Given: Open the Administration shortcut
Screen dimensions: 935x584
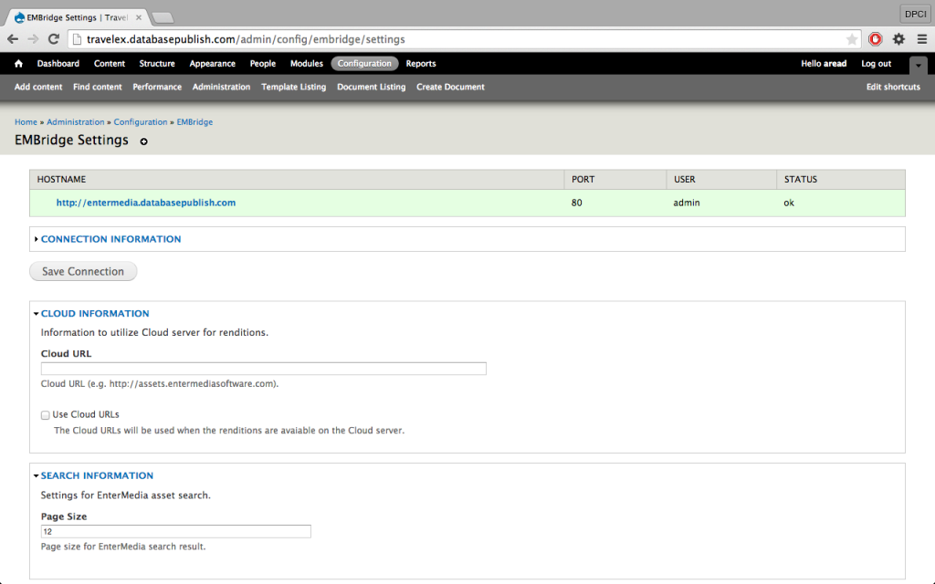Looking at the screenshot, I should (221, 87).
